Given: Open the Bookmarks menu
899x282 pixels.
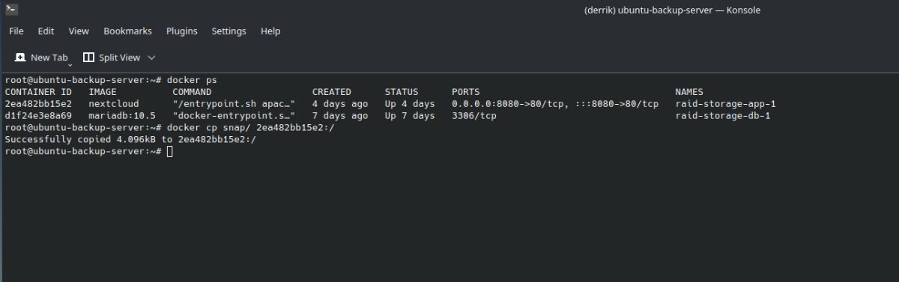Looking at the screenshot, I should [x=127, y=31].
